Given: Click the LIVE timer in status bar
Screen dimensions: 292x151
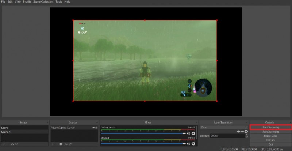Looking at the screenshot, I should (x=230, y=149).
